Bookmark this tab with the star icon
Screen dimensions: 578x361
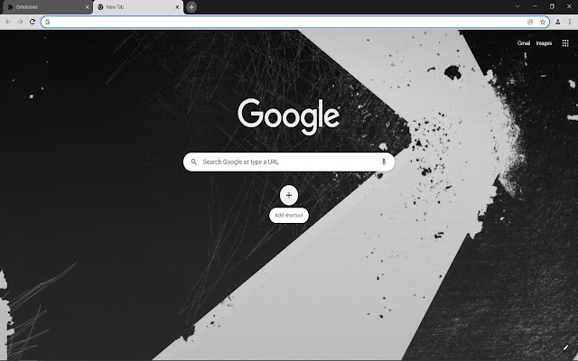point(543,22)
